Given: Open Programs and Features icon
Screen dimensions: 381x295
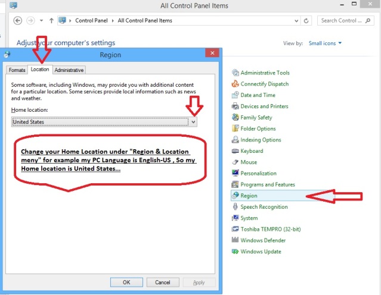Looking at the screenshot, I should (235, 184).
